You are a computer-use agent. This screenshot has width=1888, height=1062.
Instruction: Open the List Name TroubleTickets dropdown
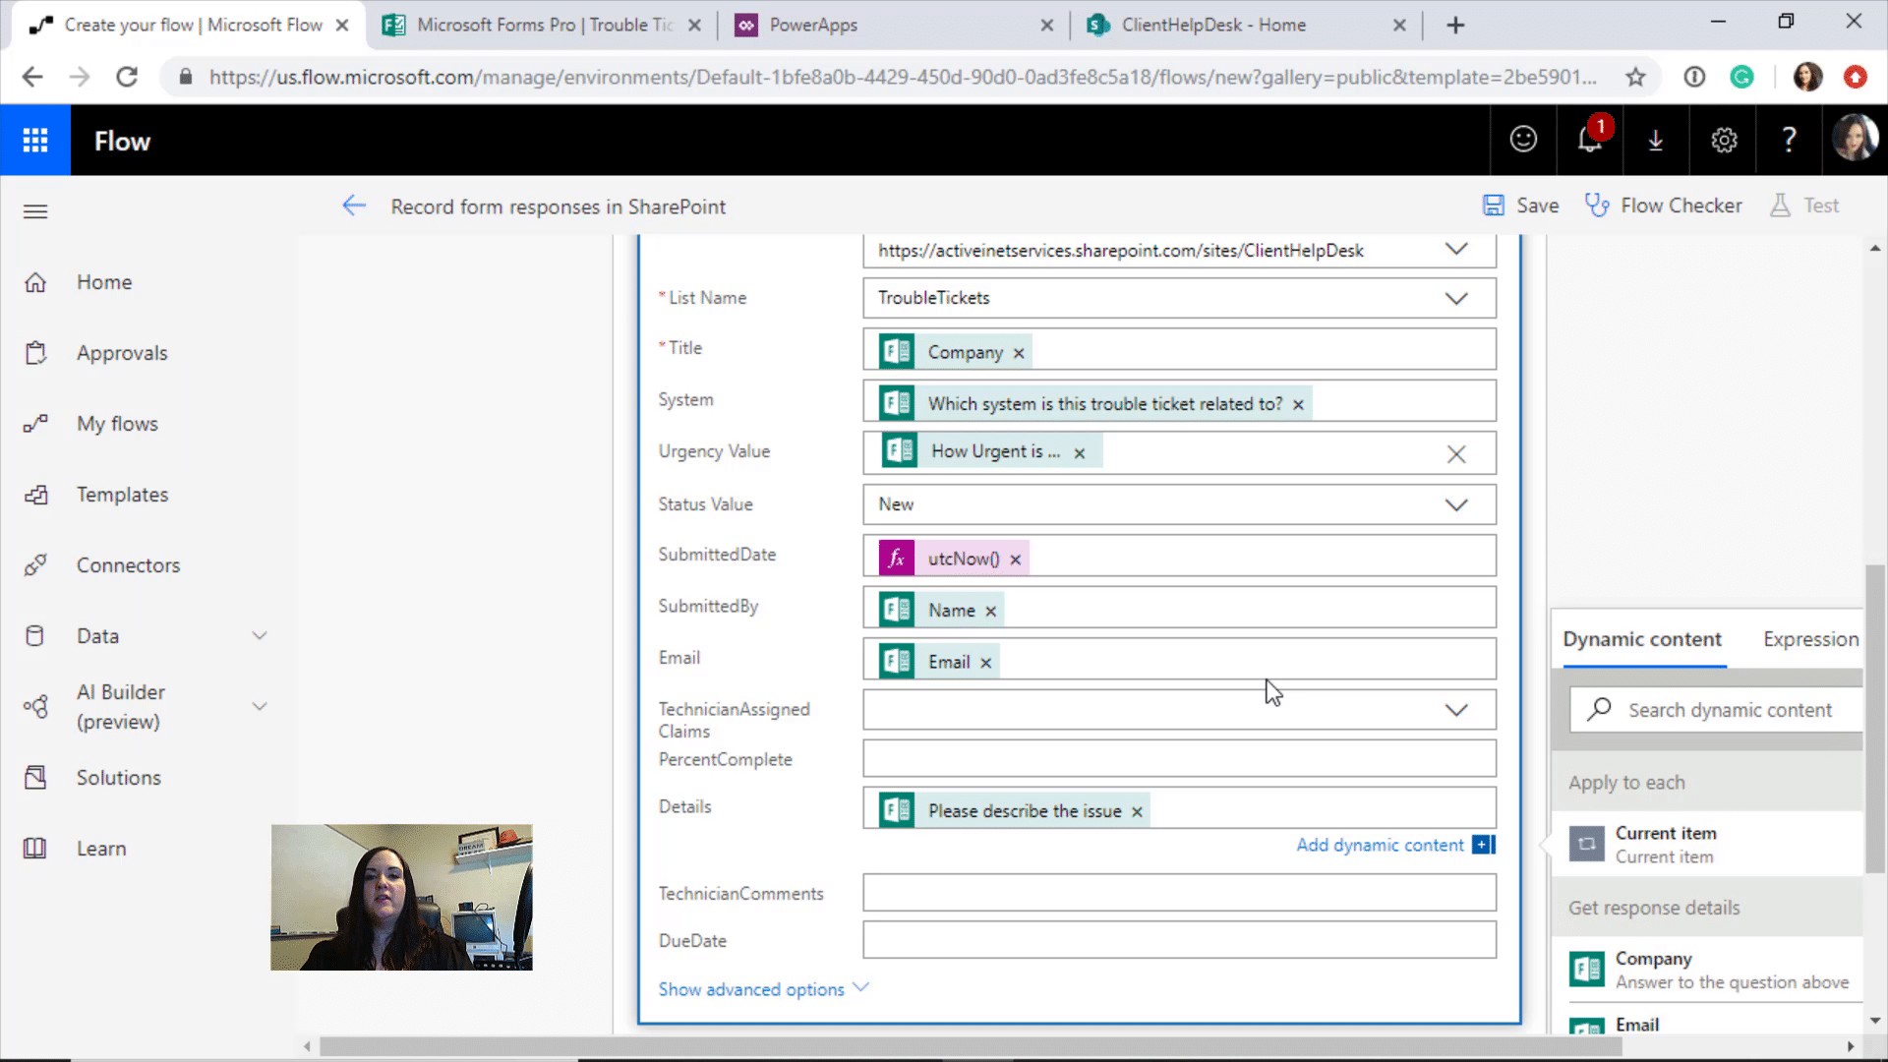tap(1456, 298)
